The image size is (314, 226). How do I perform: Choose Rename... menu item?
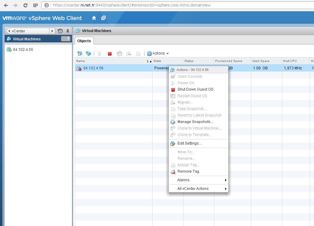(199, 158)
